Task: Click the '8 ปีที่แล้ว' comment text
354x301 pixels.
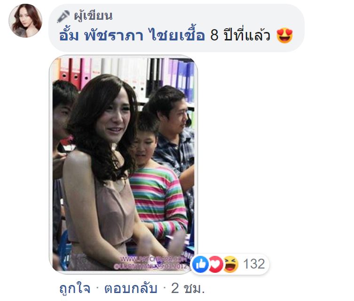Action: point(240,35)
